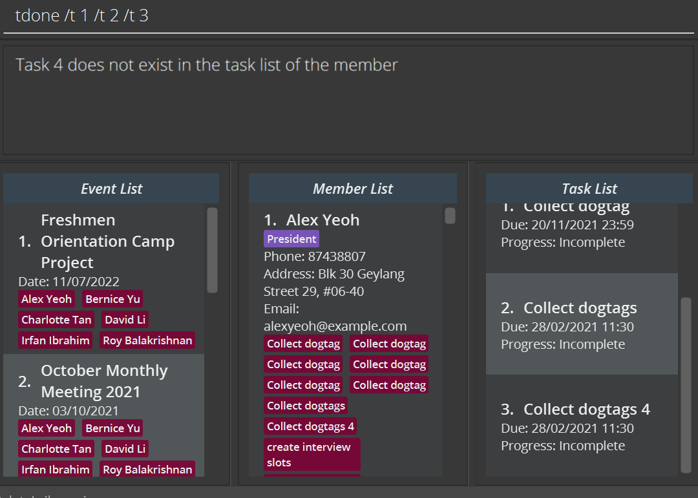Click the Task List scrollbar
This screenshot has height=498, width=698.
tap(686, 384)
